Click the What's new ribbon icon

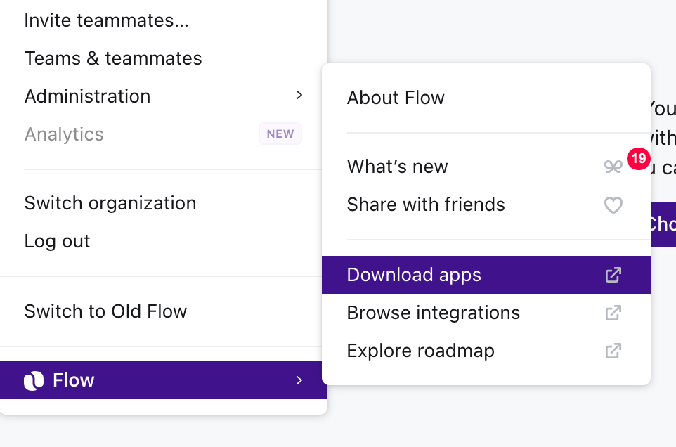coord(613,167)
